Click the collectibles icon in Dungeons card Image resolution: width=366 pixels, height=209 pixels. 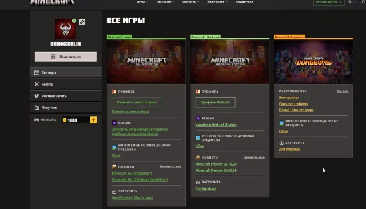281,123
